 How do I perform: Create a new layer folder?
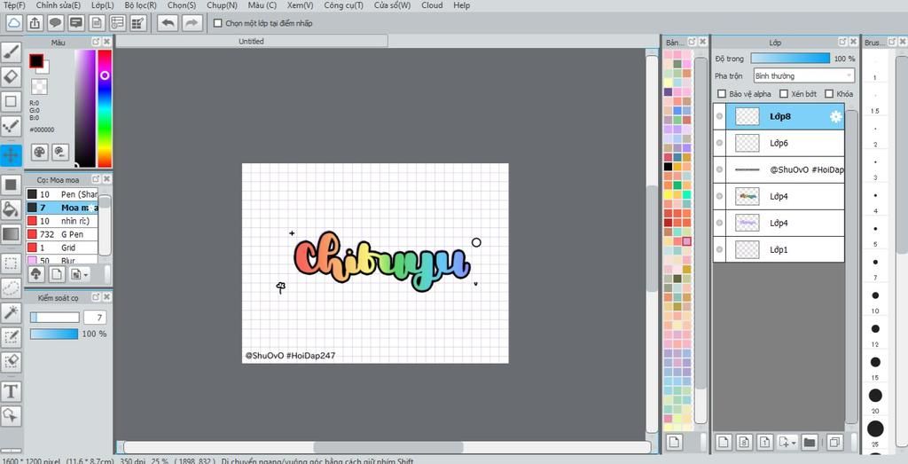pyautogui.click(x=810, y=443)
